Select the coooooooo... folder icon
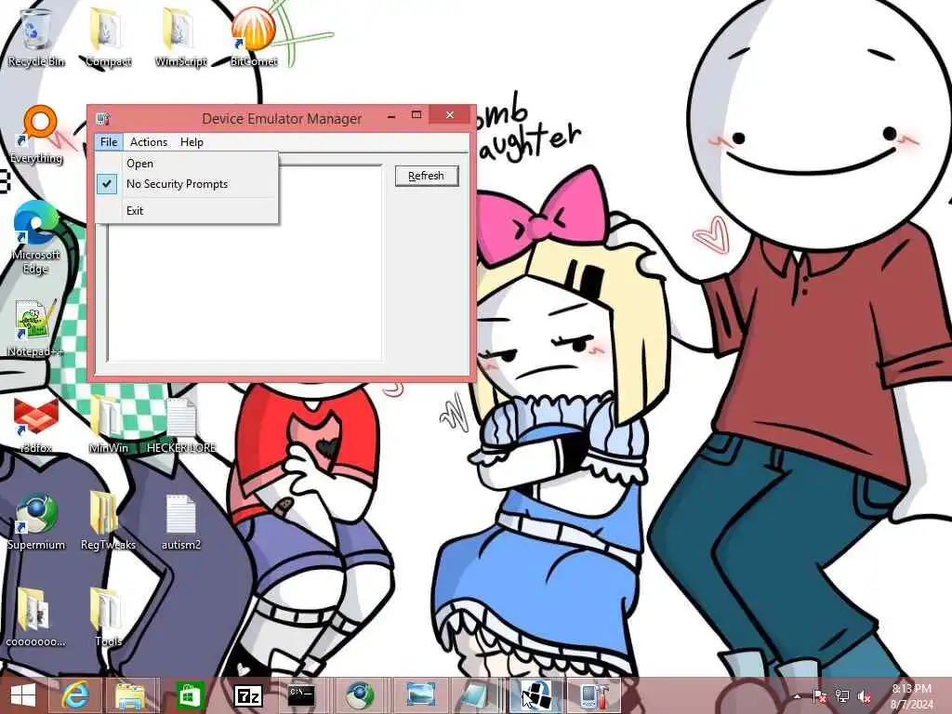Viewport: 952px width, 714px height. pos(35,618)
